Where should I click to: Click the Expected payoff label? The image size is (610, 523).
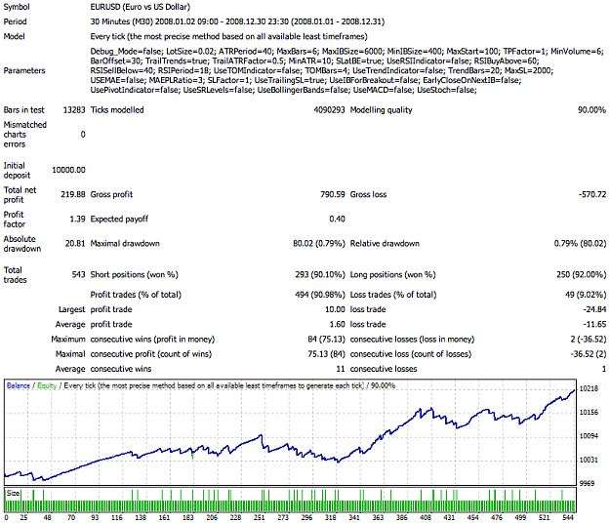click(x=119, y=219)
